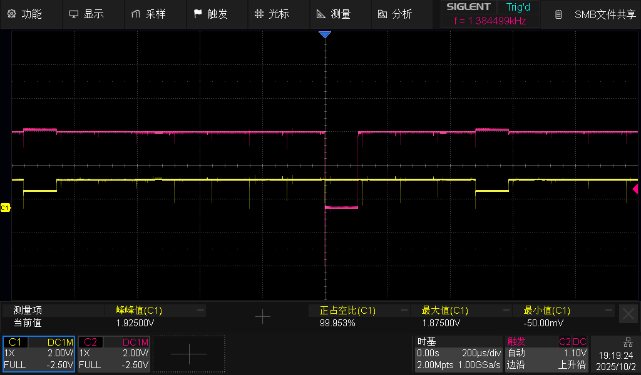Click the Trig'd trigger status indicator

click(x=518, y=7)
